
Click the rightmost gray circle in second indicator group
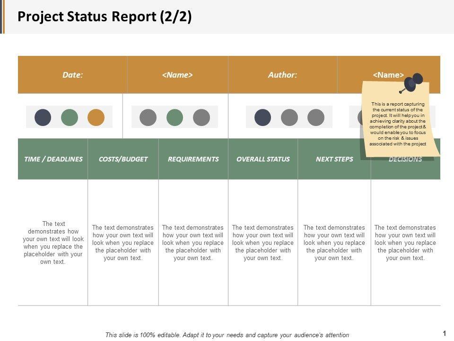tap(201, 117)
